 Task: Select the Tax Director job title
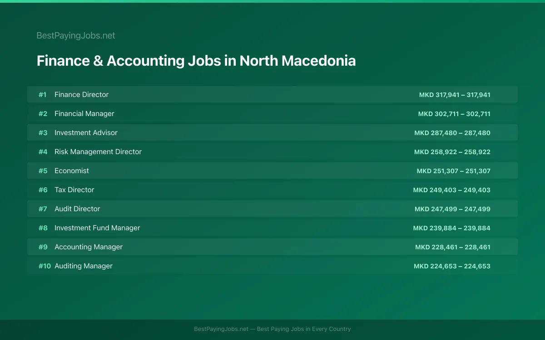coord(74,189)
